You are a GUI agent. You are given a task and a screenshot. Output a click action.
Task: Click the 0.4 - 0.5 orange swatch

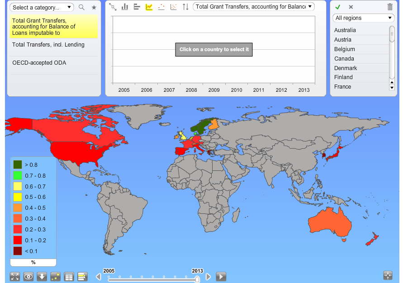point(18,208)
